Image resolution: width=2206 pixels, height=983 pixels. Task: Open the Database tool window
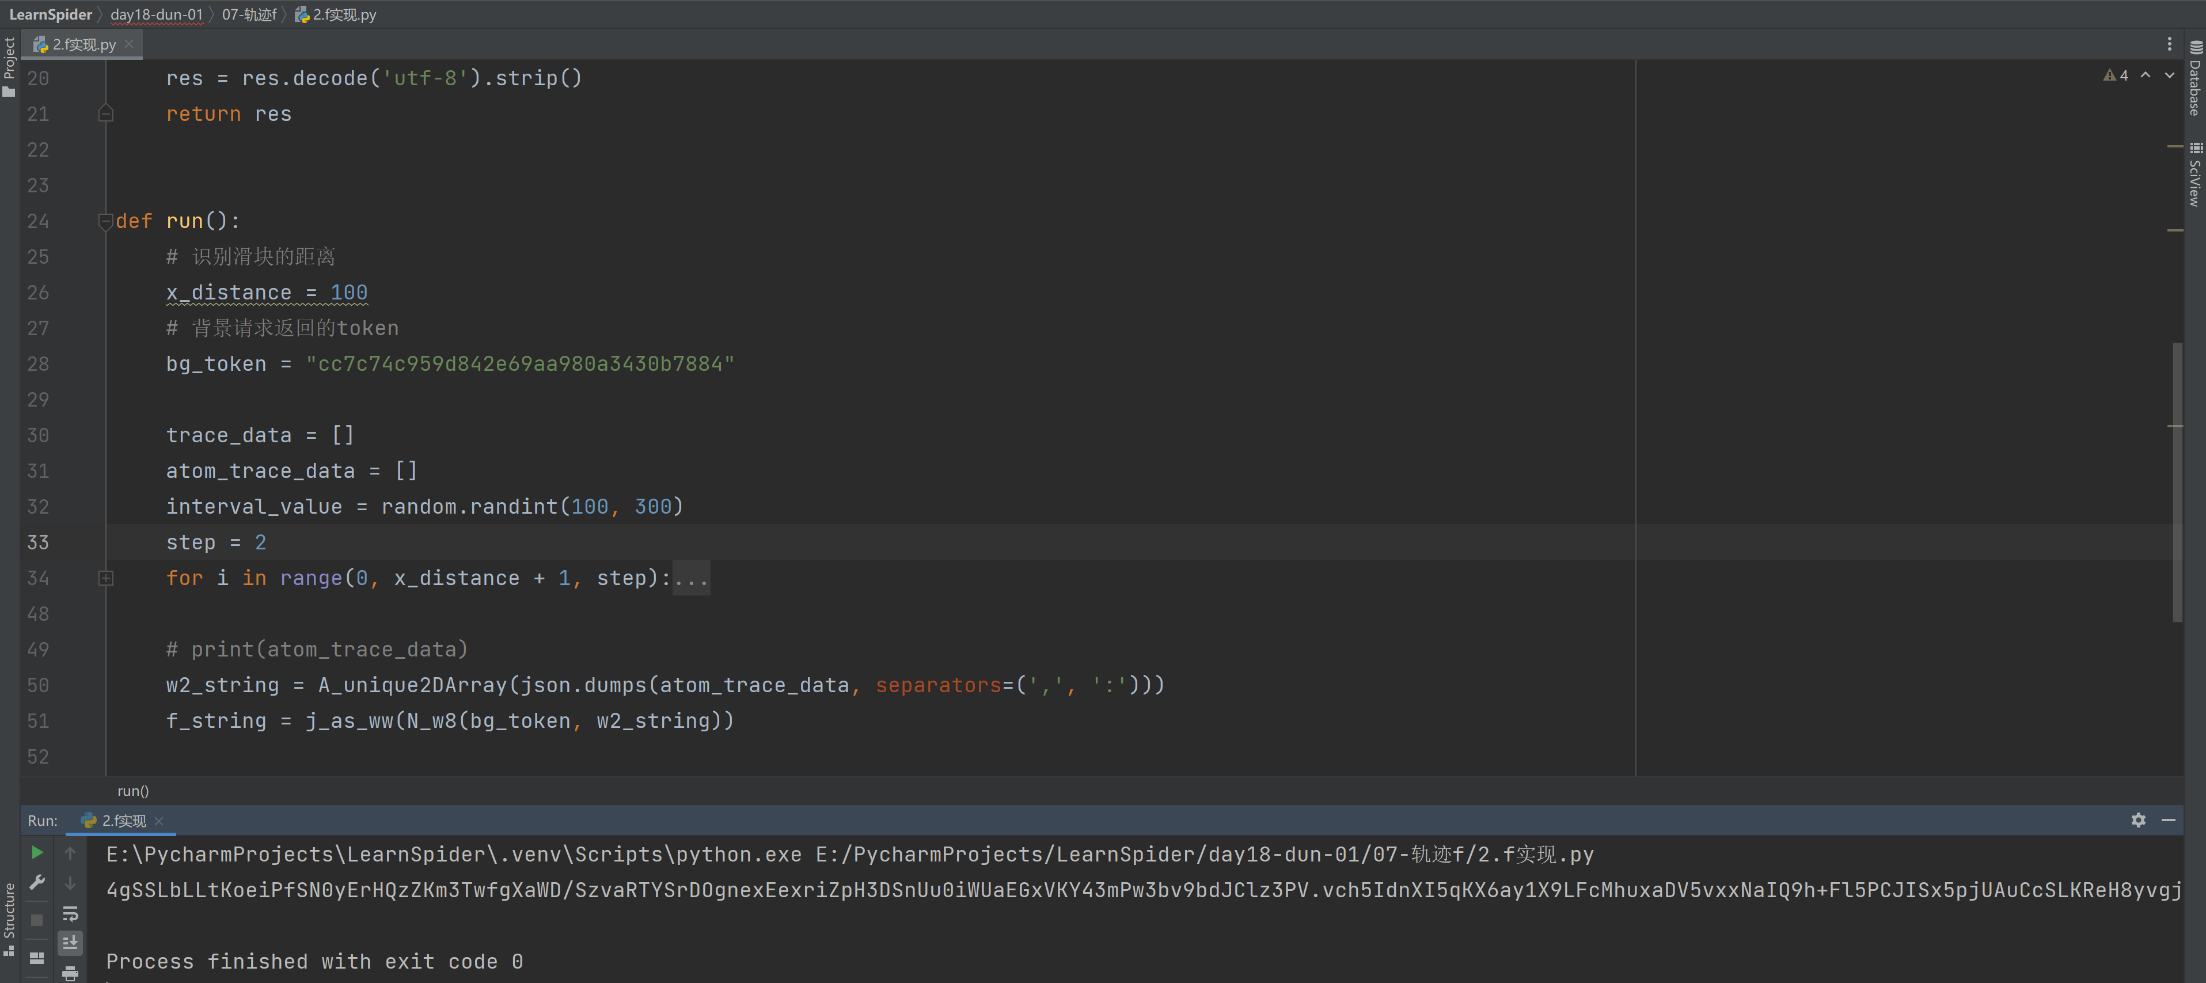(x=2196, y=78)
